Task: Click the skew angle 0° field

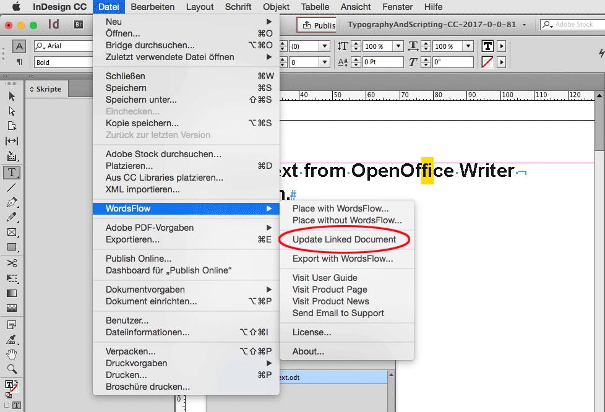Action: coord(453,62)
